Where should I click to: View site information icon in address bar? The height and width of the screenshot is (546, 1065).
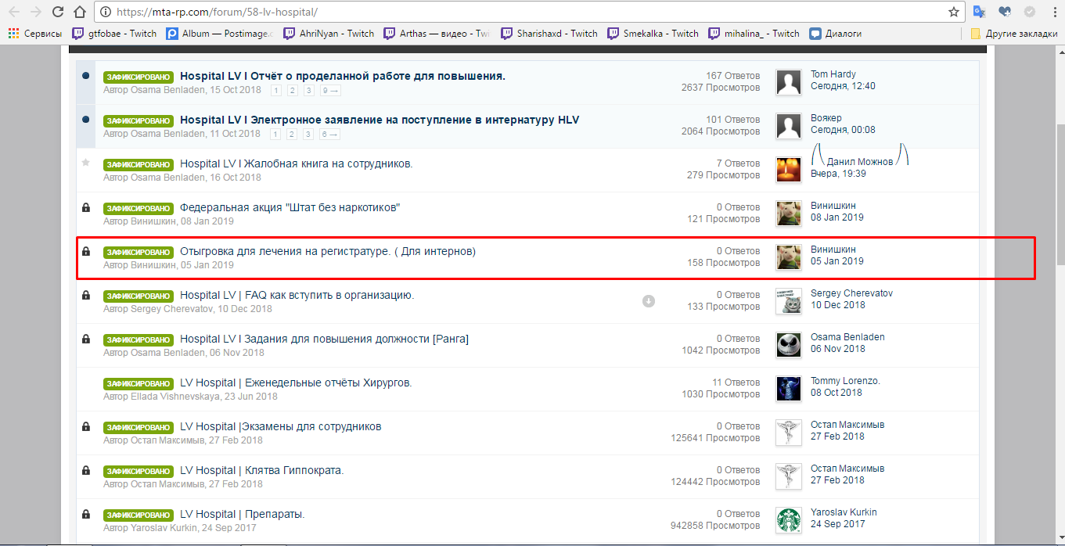pos(106,13)
